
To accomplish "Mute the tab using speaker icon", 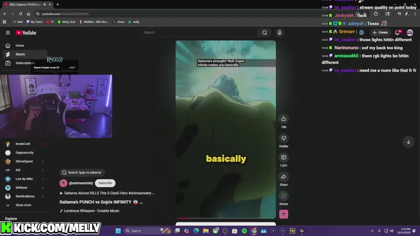I will click(x=44, y=5).
